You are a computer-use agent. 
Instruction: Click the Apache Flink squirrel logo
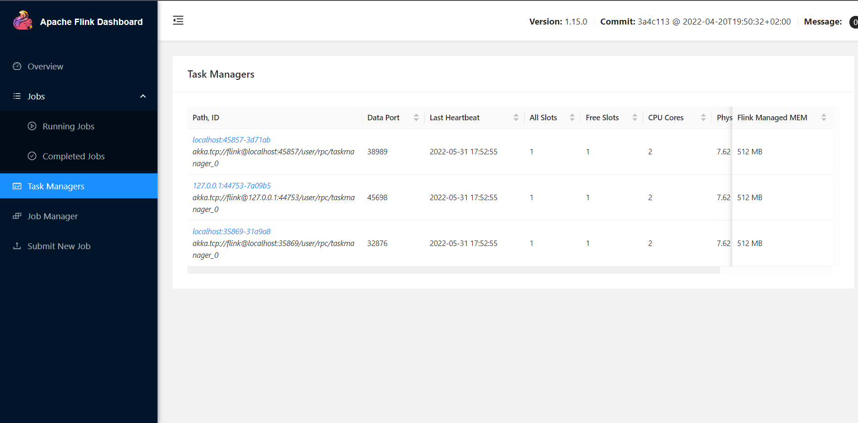coord(23,20)
